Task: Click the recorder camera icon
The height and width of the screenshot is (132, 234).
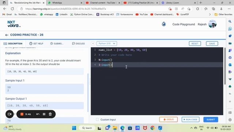Action: (10, 114)
